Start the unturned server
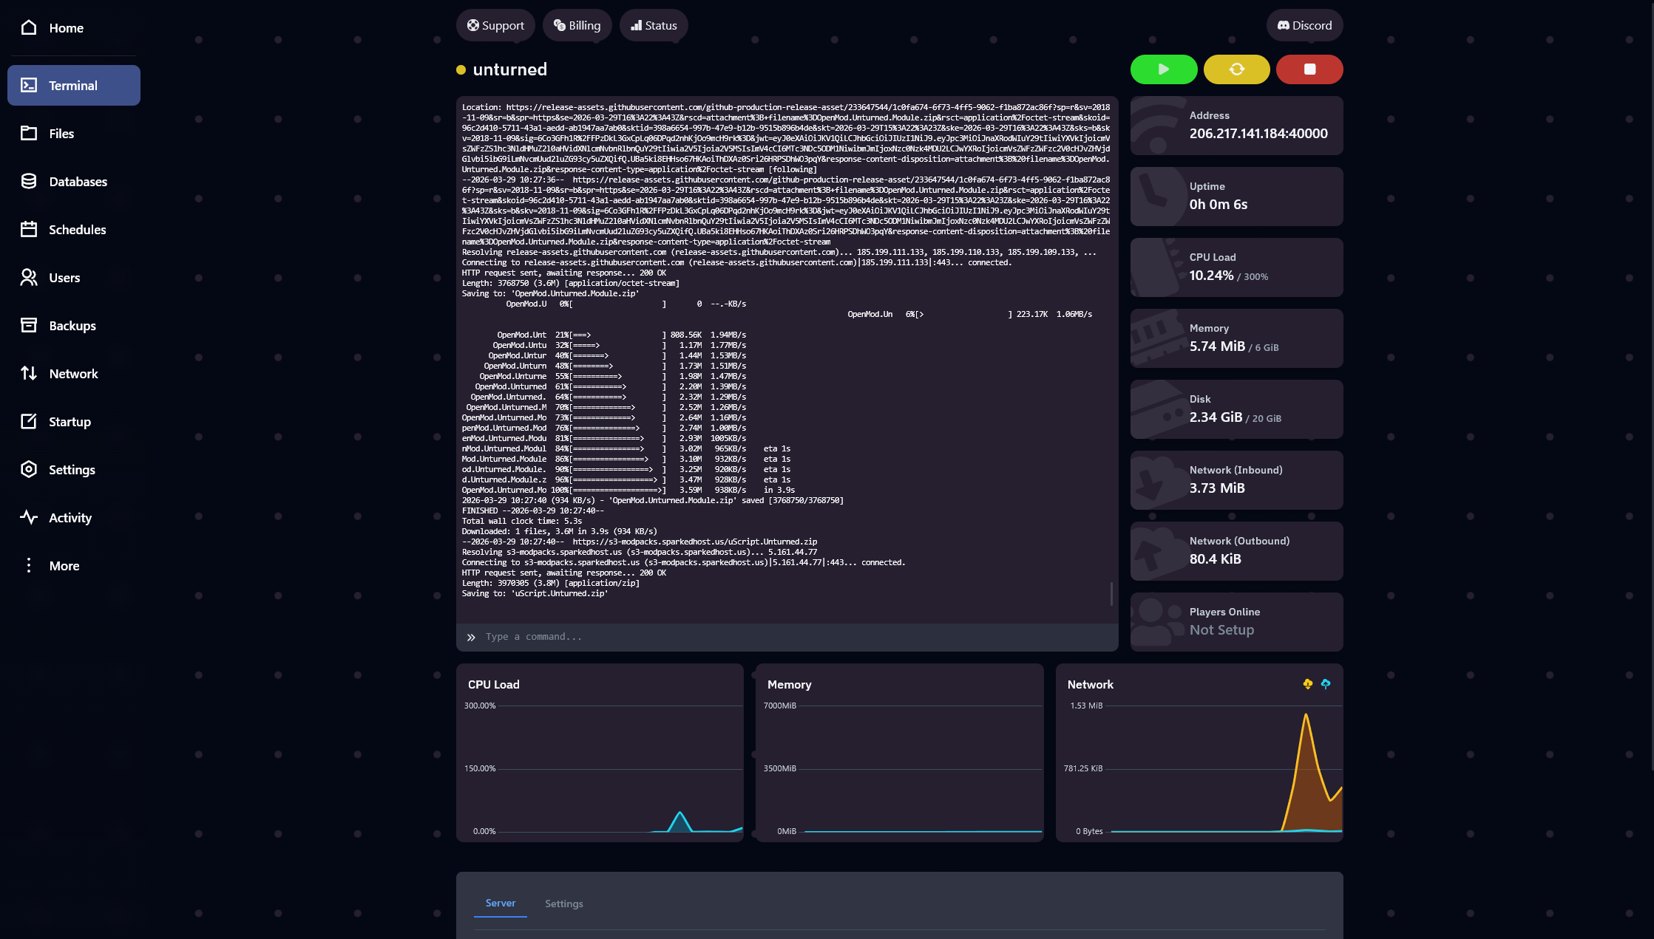Viewport: 1654px width, 939px height. 1163,69
